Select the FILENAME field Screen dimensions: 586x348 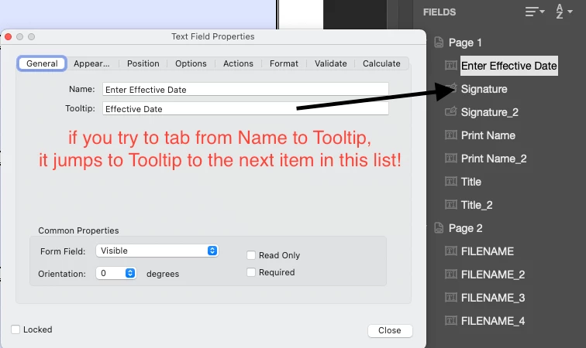488,251
